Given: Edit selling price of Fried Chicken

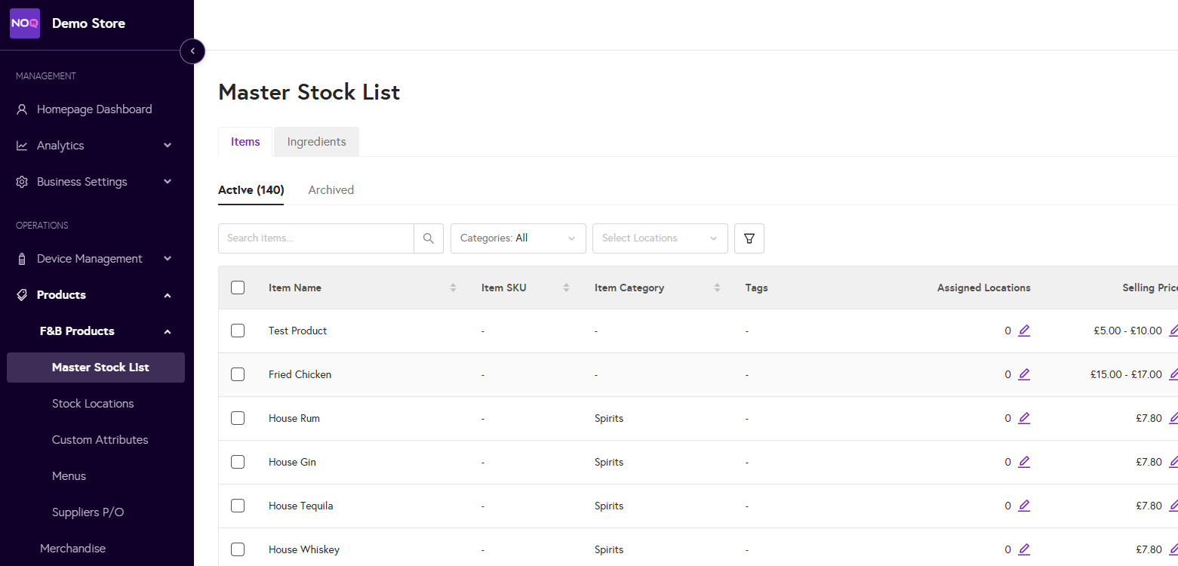Looking at the screenshot, I should (1173, 374).
